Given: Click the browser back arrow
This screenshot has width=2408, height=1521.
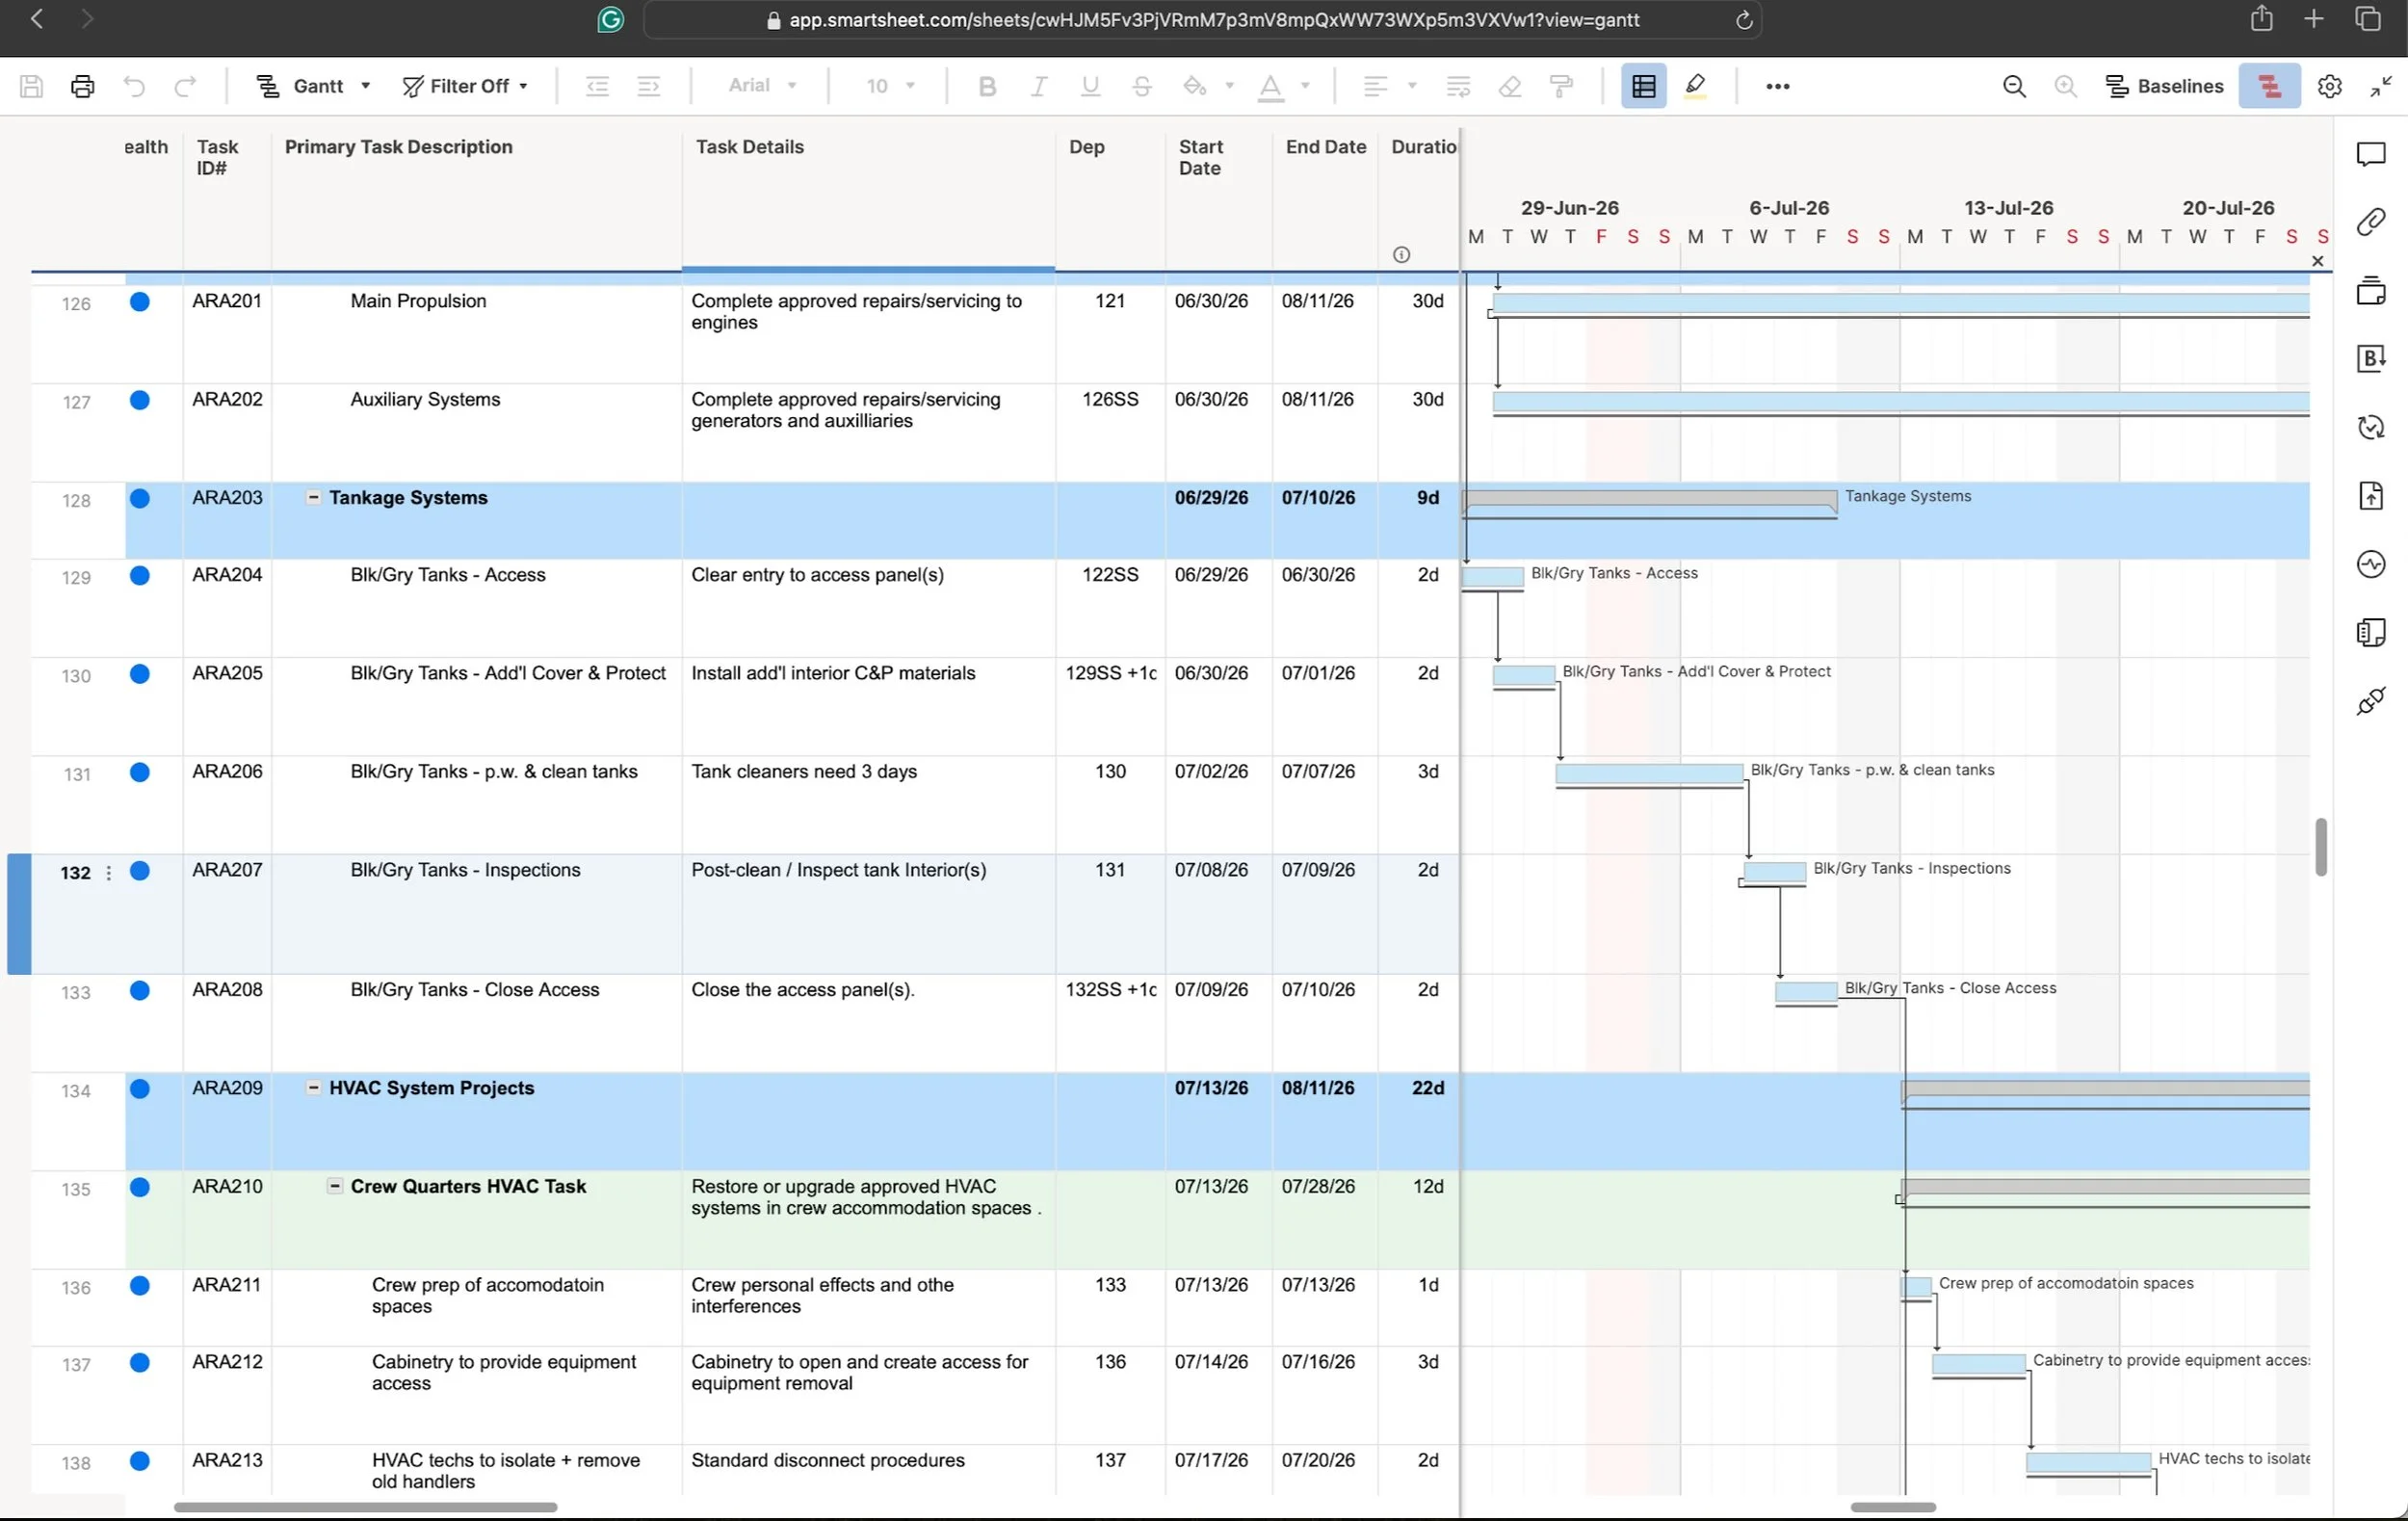Looking at the screenshot, I should (x=37, y=19).
